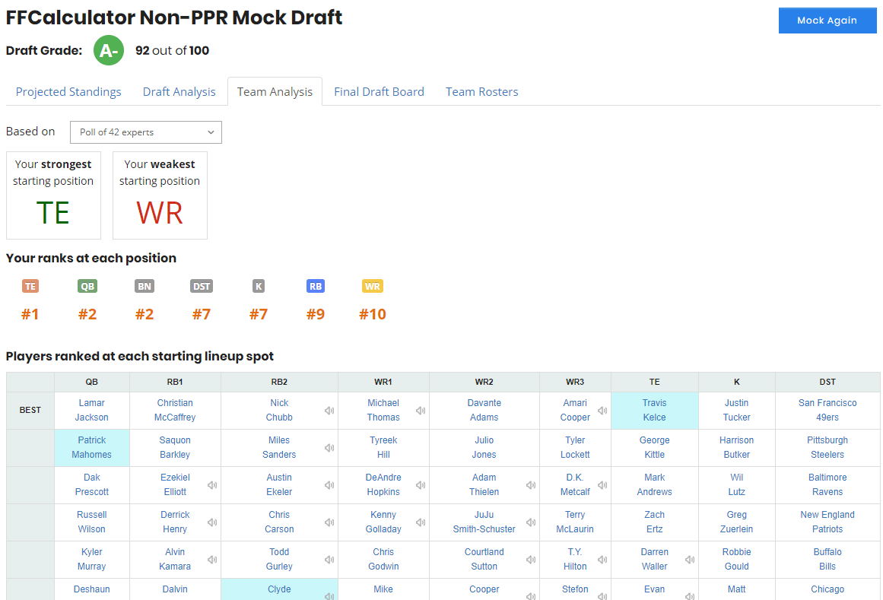Click the green A- draft grade badge
The image size is (883, 600).
tap(109, 51)
